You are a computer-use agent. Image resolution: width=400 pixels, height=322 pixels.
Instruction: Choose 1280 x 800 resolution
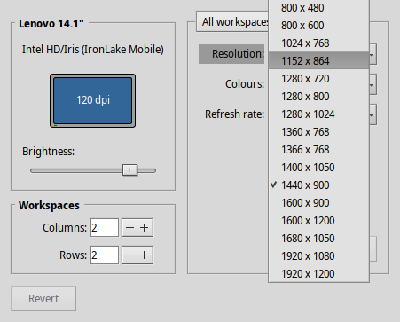point(318,97)
